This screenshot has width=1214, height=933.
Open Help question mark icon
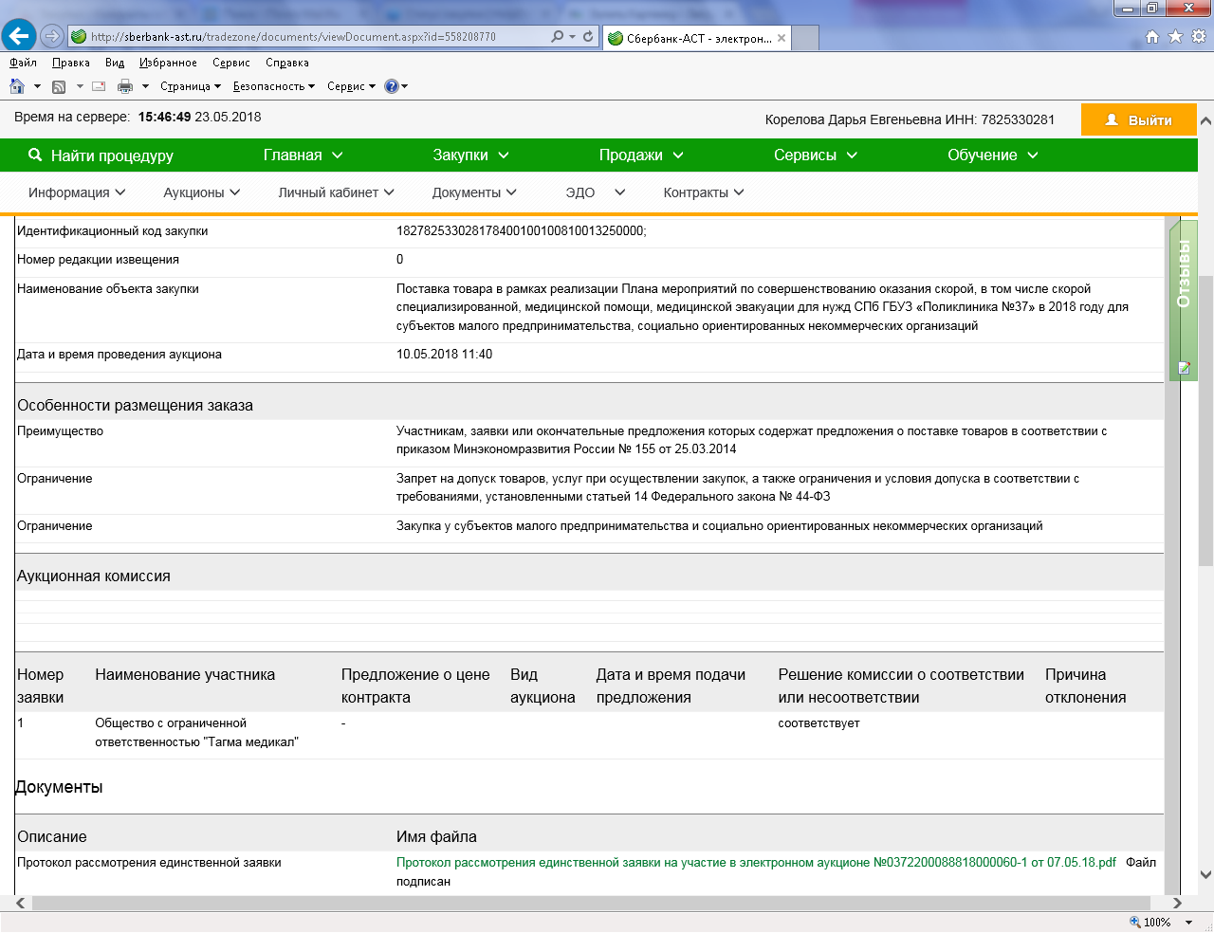[392, 86]
